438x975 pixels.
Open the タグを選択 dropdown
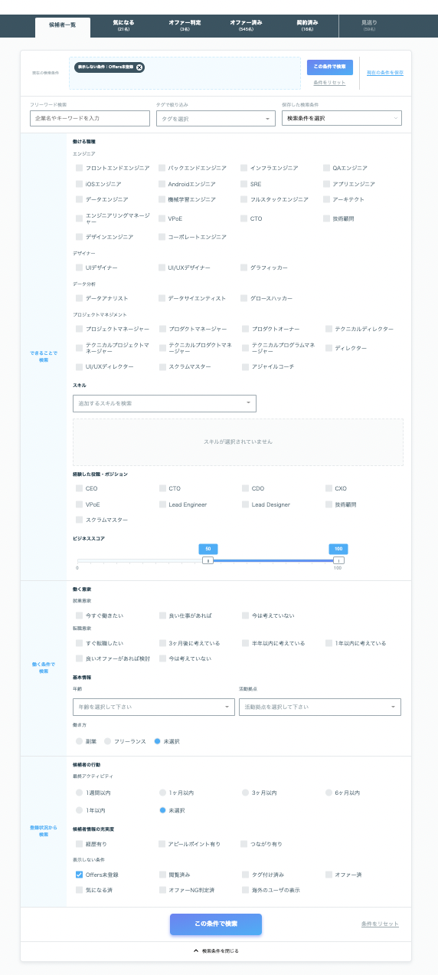coord(215,118)
